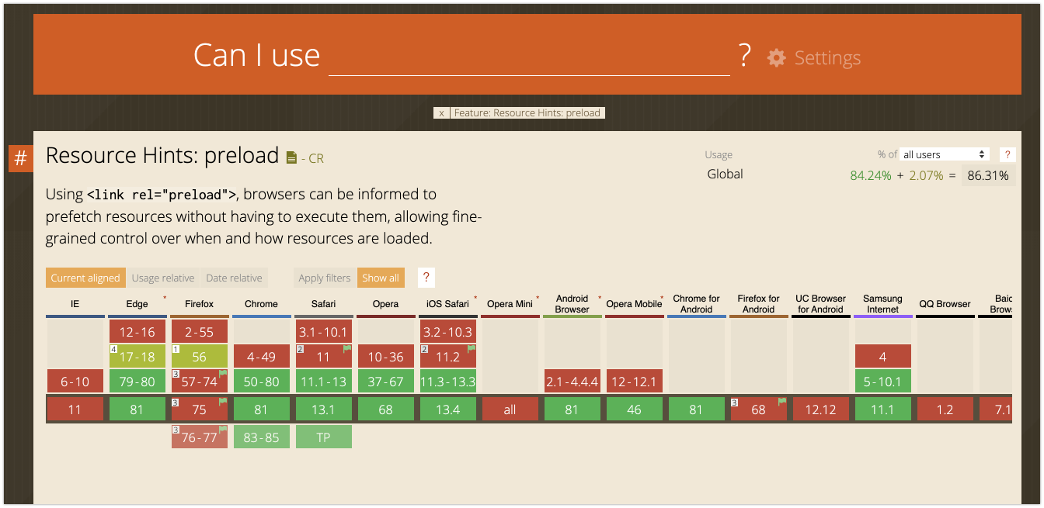Switch to Usage relative view
The width and height of the screenshot is (1044, 508).
tap(163, 278)
